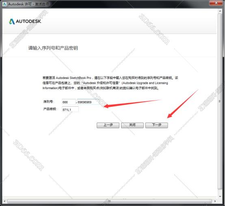Click the activation description paragraph mentioning SketchBook Pro

pos(110,83)
